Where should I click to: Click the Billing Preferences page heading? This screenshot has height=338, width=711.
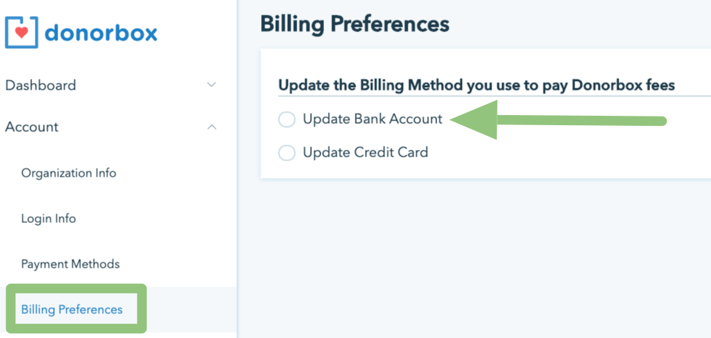[354, 24]
